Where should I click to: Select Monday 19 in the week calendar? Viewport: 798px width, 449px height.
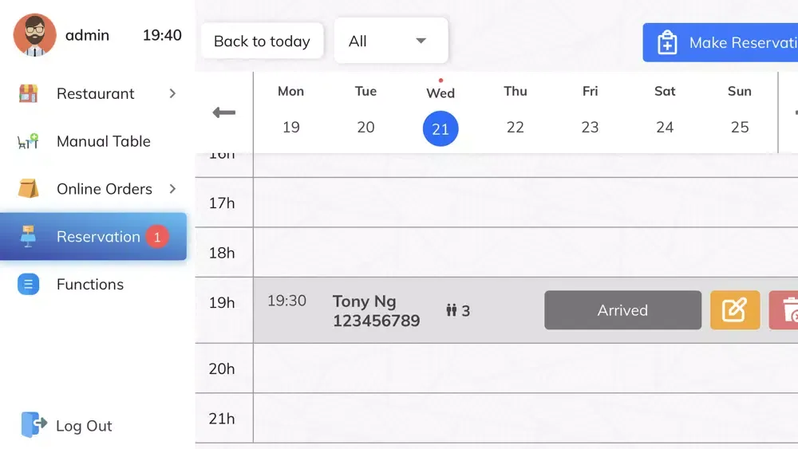click(x=291, y=128)
